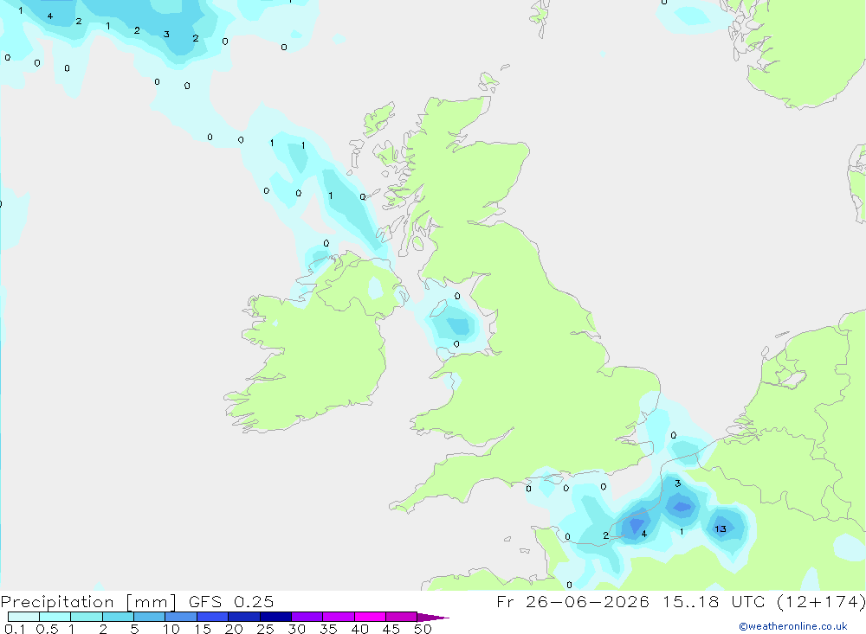Click the '[mm]' unit label

[151, 602]
